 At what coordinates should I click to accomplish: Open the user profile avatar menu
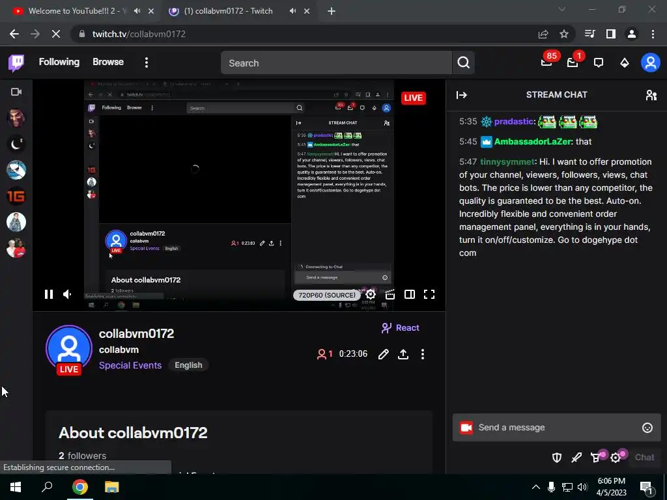[x=651, y=63]
